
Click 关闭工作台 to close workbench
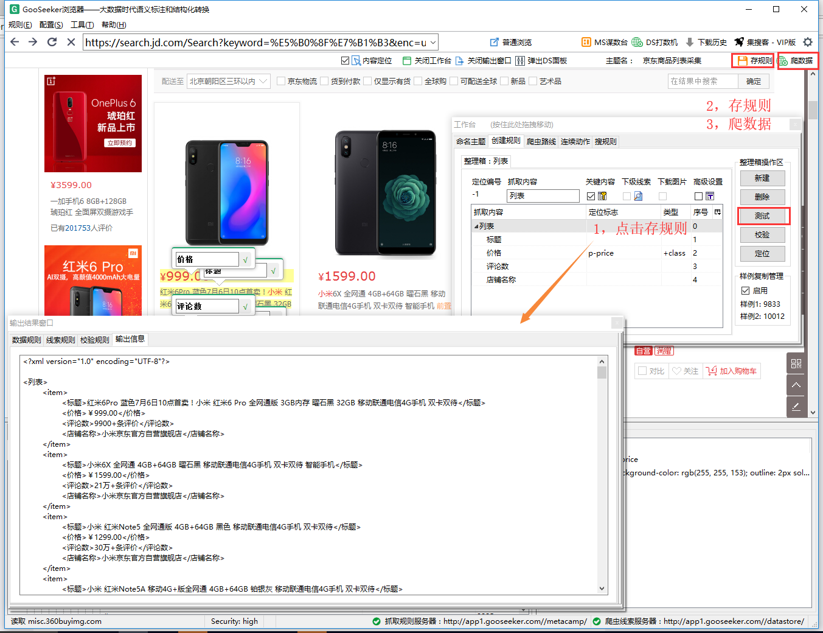(427, 60)
